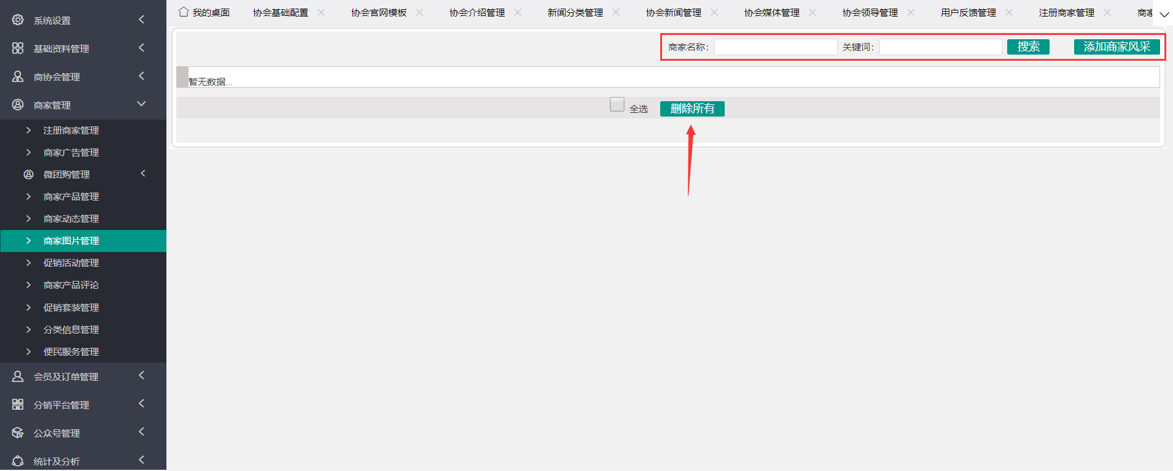
Task: Check the 全选 checkbox
Action: pyautogui.click(x=617, y=105)
